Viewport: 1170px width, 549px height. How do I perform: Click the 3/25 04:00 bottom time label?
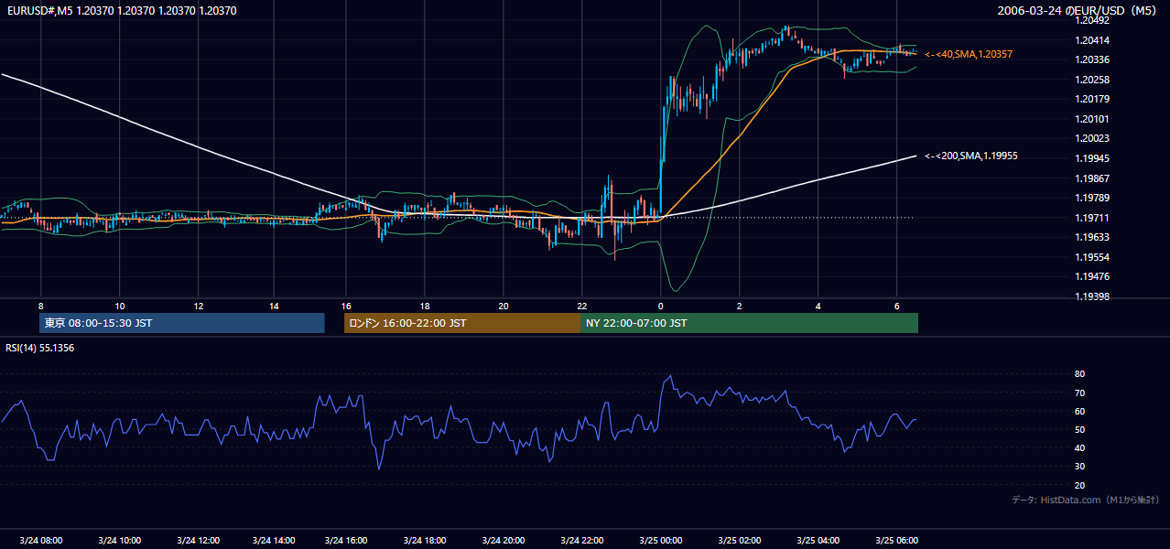818,541
